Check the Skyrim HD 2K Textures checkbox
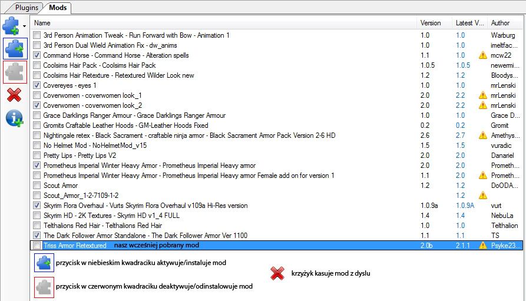The width and height of the screenshot is (526, 301). [37, 216]
